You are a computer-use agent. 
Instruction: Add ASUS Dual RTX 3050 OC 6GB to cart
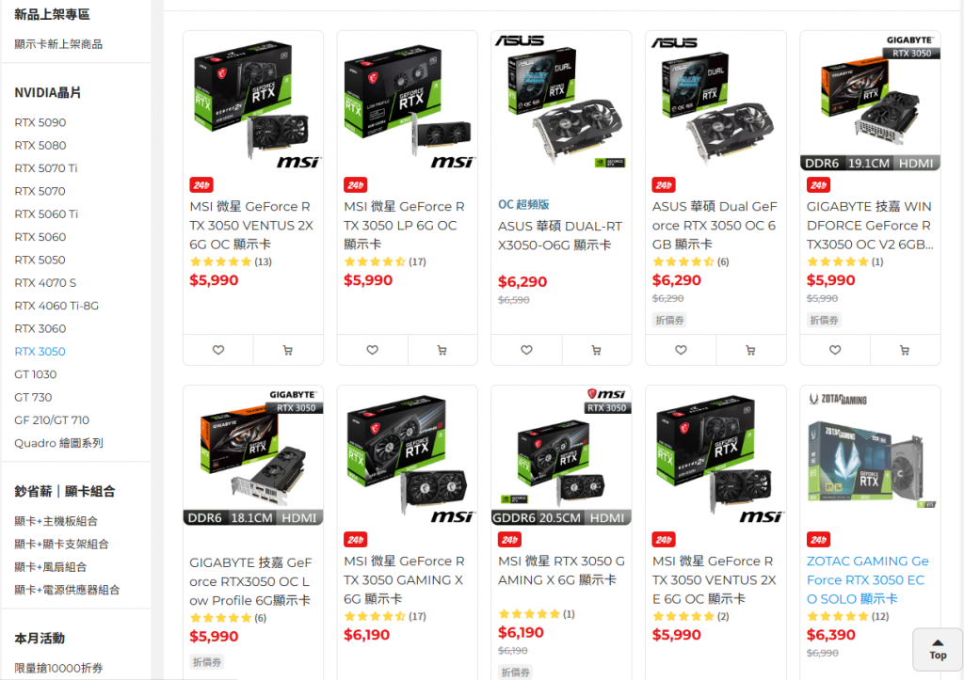coord(750,350)
